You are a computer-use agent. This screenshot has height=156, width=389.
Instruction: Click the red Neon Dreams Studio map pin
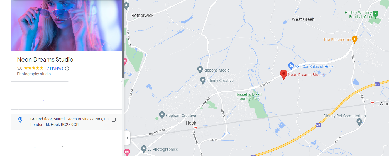283,74
